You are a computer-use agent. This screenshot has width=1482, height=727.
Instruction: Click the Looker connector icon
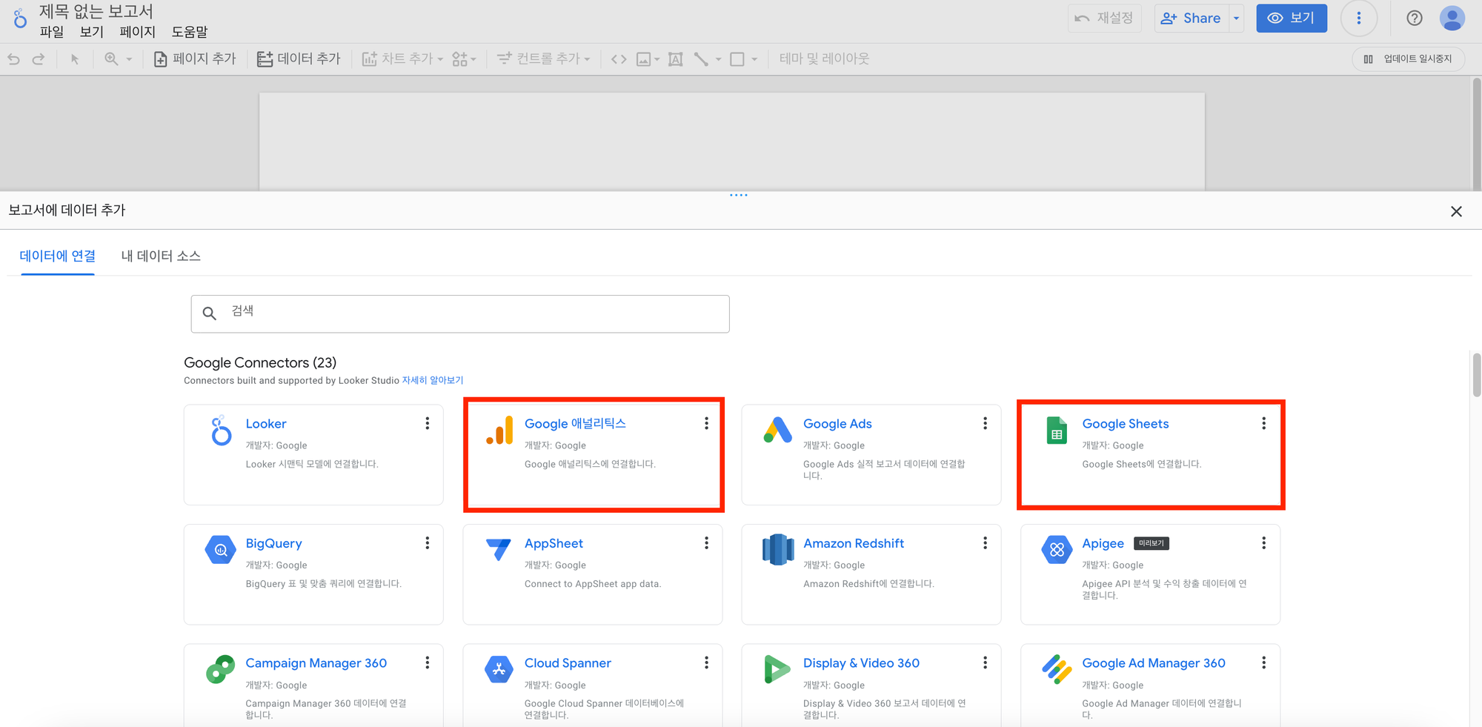pos(220,431)
